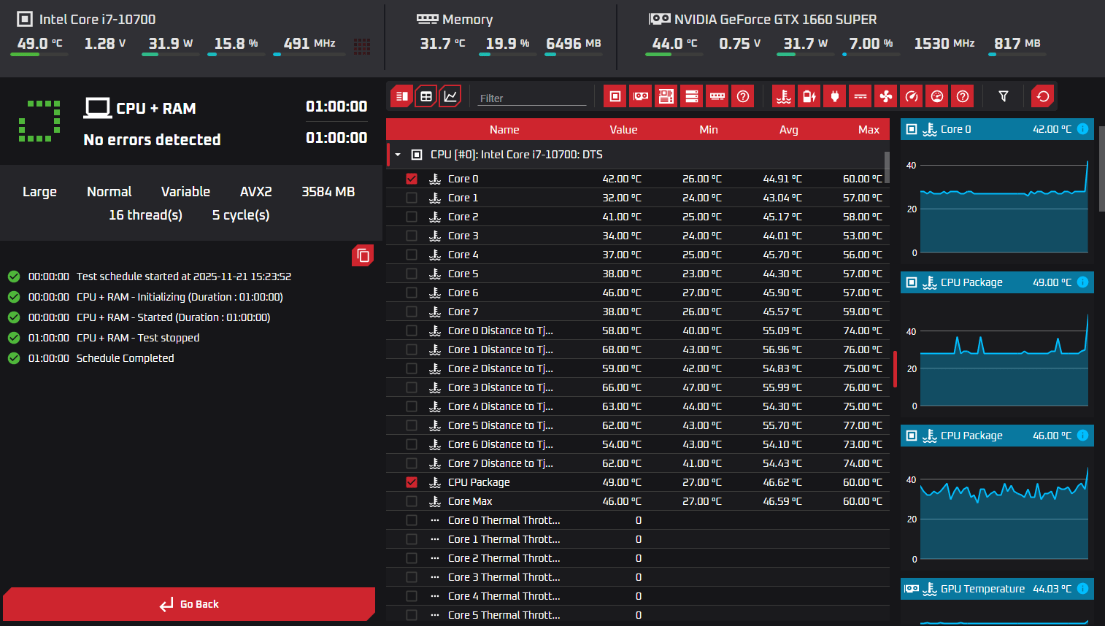Uncheck the CPU Package checkbox
Viewport: 1105px width, 626px height.
click(412, 482)
